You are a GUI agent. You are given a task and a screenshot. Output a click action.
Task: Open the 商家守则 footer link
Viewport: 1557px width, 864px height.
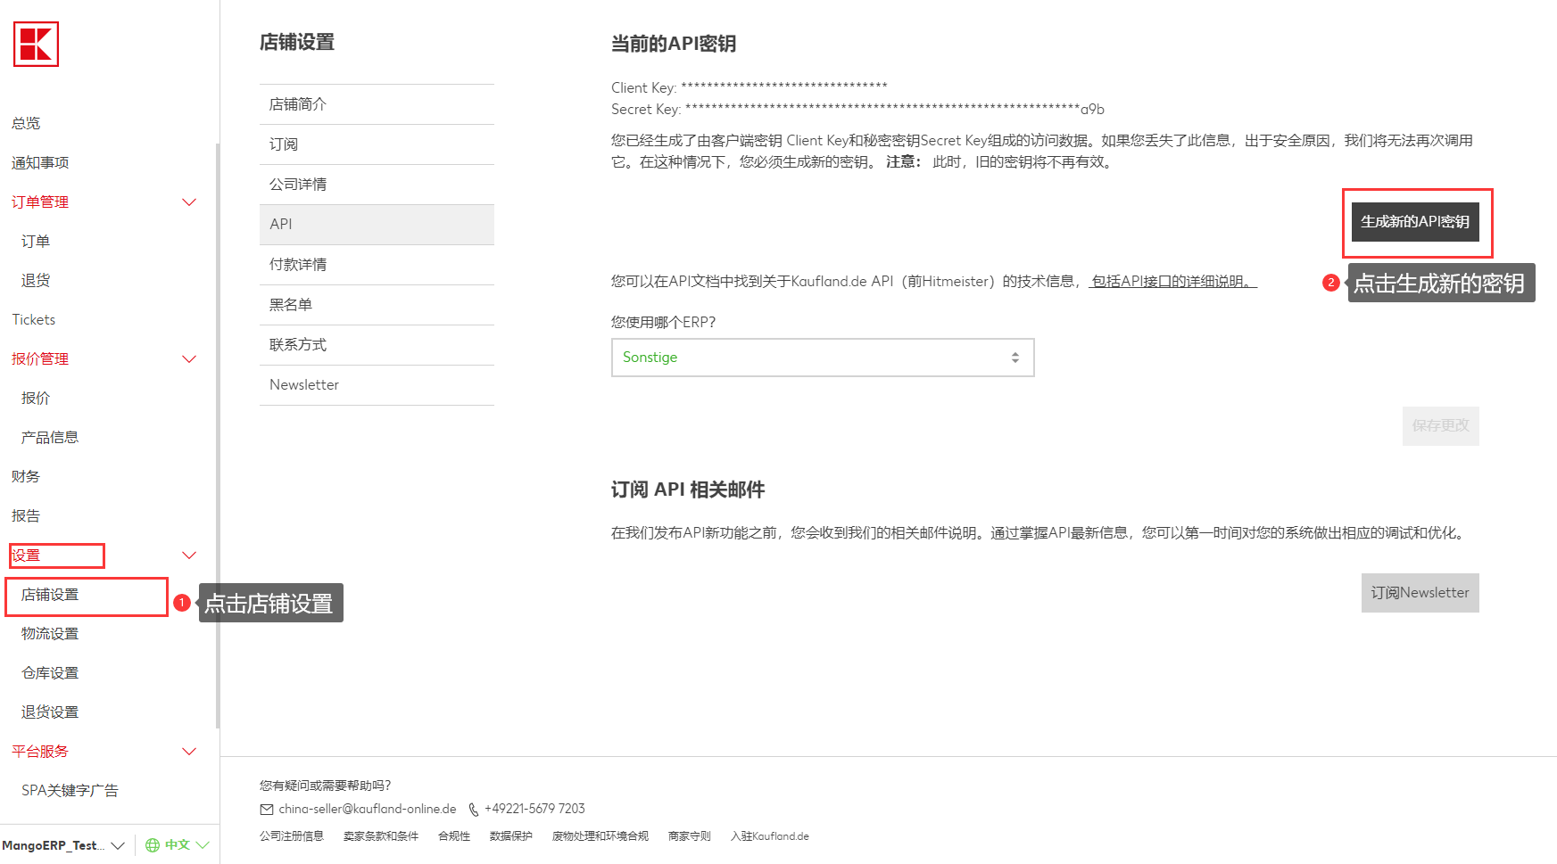pos(690,836)
